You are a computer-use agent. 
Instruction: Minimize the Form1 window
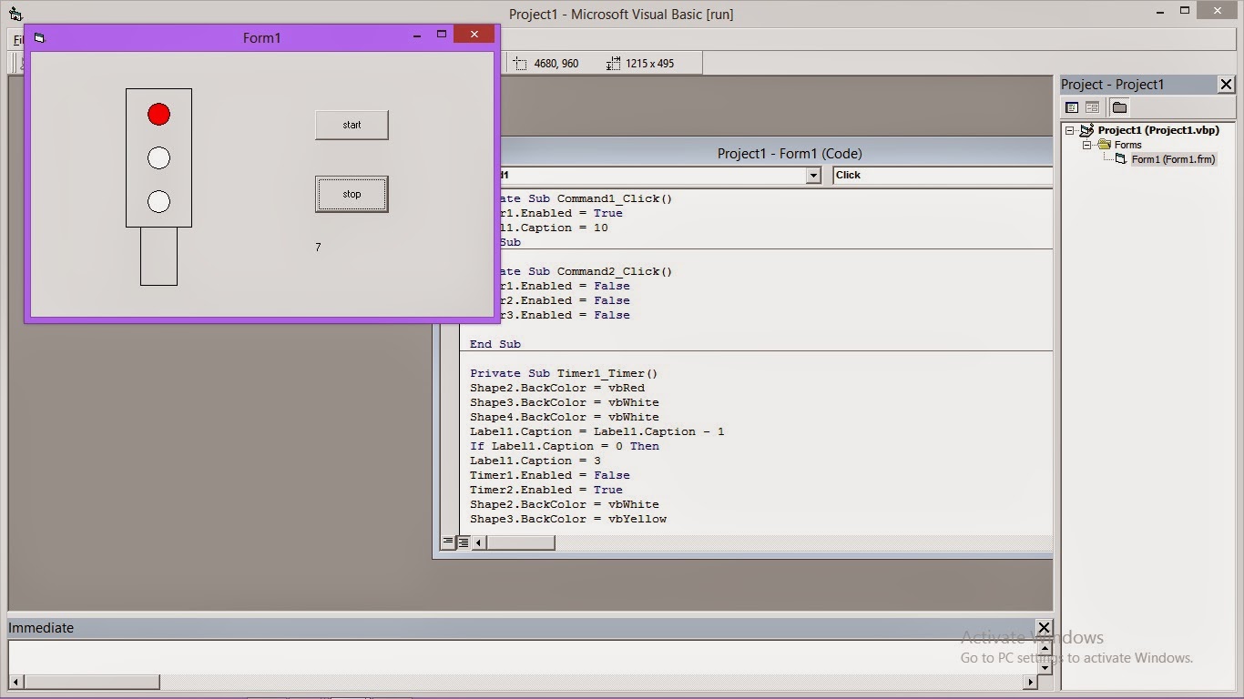pos(417,35)
